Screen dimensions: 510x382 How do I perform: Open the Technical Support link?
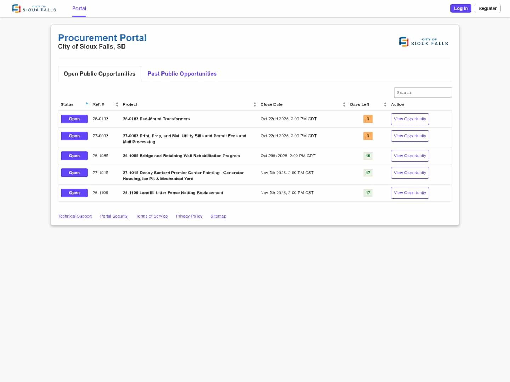[x=75, y=216]
